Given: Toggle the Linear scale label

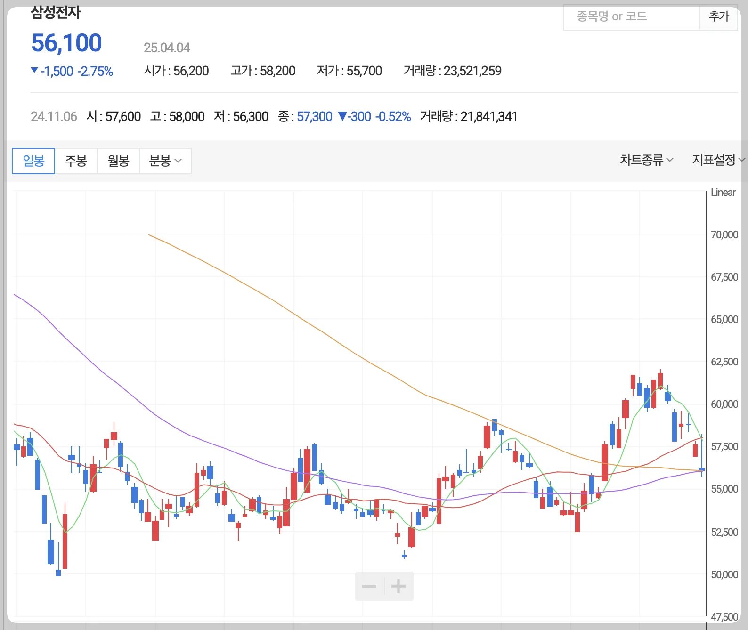Looking at the screenshot, I should pyautogui.click(x=723, y=193).
